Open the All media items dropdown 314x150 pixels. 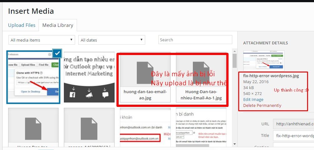(x=42, y=40)
